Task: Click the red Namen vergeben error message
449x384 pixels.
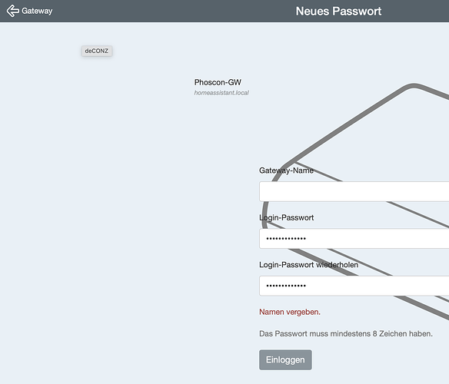Action: pos(290,312)
